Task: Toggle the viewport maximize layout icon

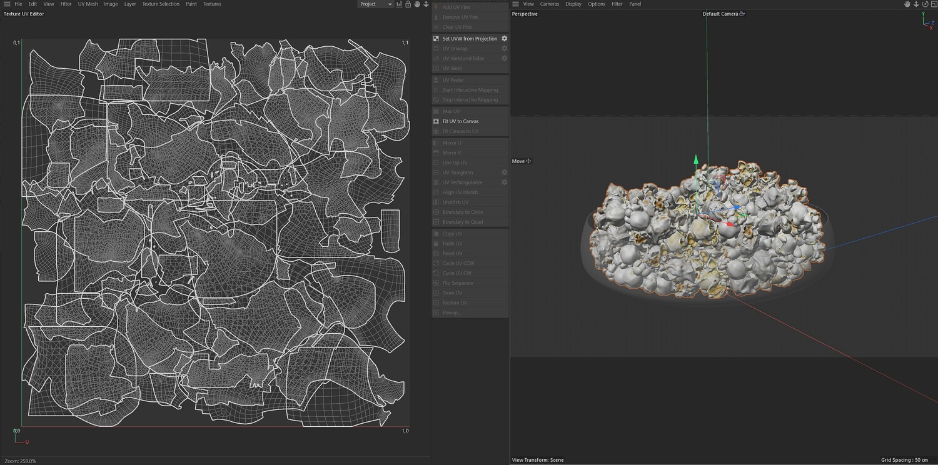Action: [x=934, y=4]
